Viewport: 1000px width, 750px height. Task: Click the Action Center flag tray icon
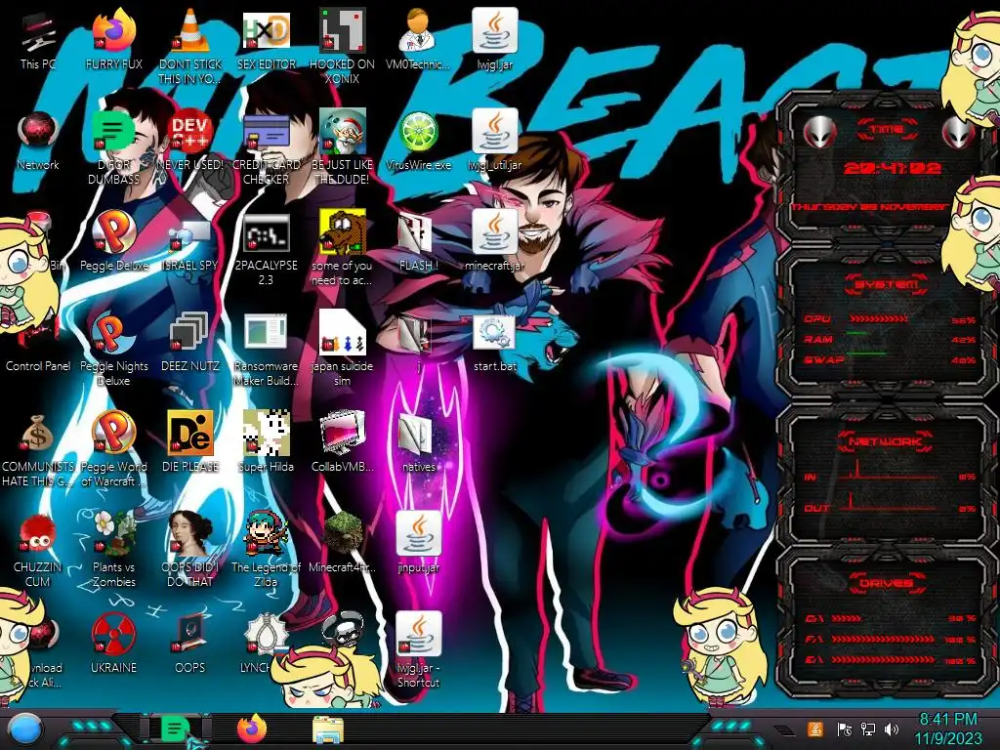[x=845, y=729]
